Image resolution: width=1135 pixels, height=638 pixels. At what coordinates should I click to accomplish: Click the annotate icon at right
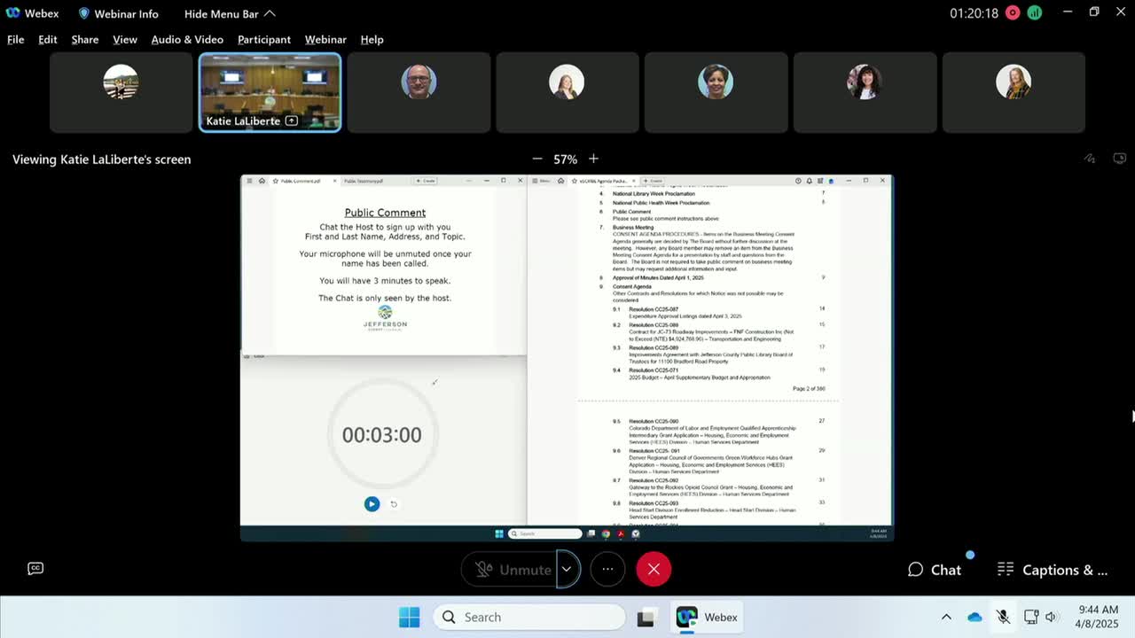click(x=1090, y=159)
